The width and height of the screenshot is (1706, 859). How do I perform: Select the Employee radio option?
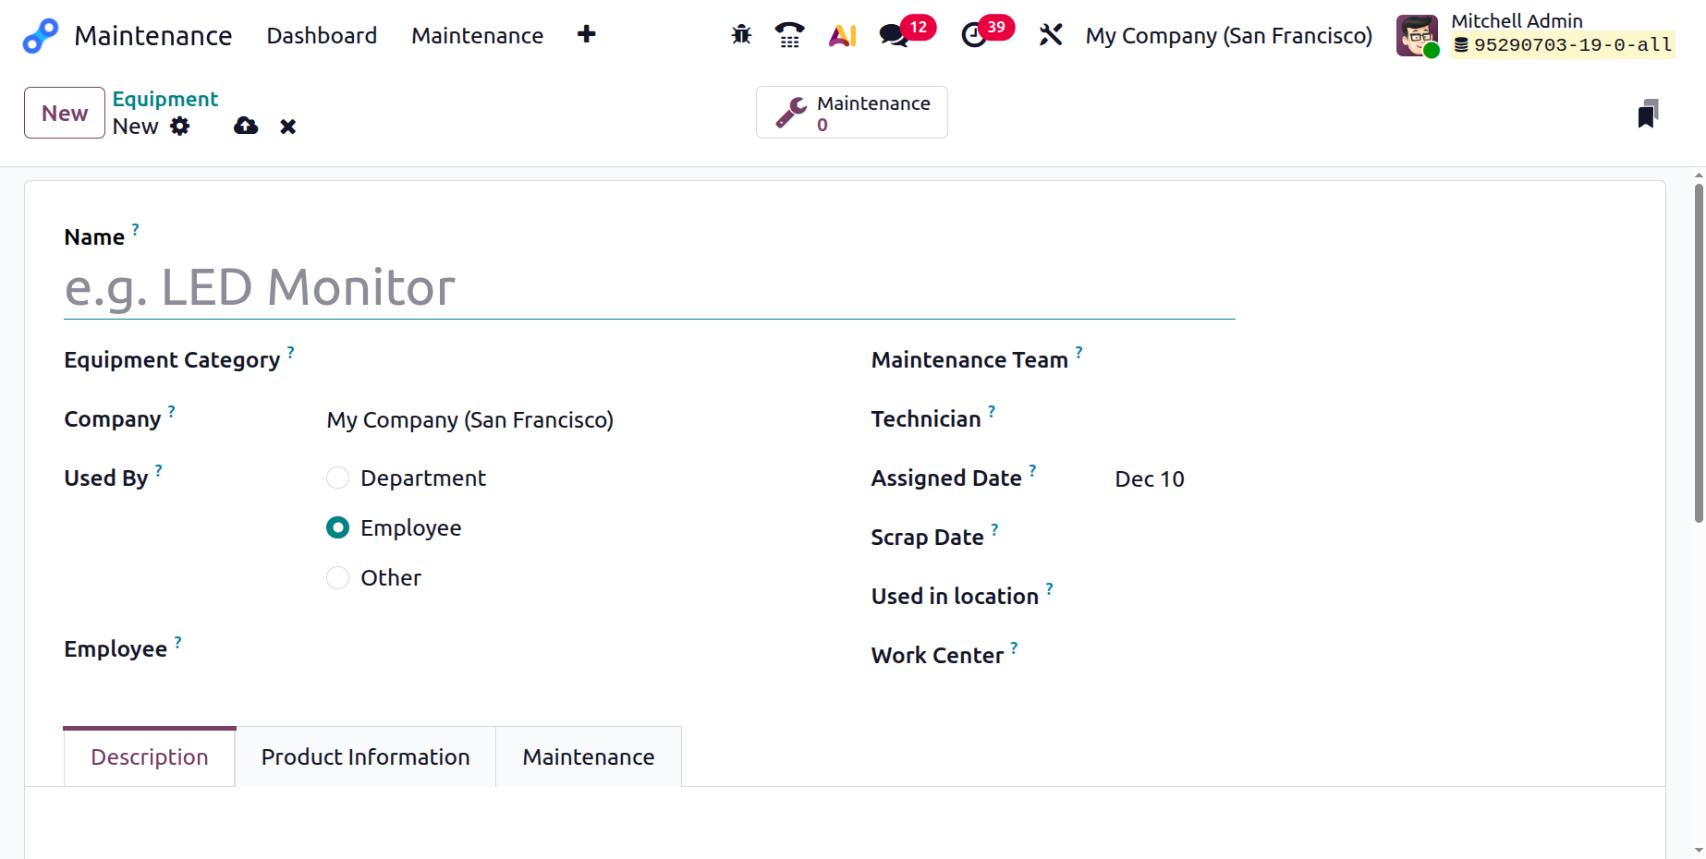click(x=338, y=527)
